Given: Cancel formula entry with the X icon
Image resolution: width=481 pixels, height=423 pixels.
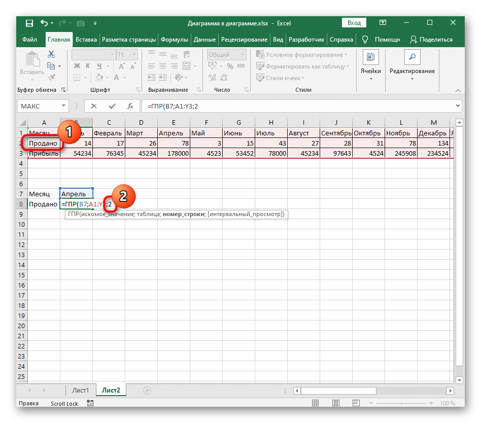Looking at the screenshot, I should [93, 106].
